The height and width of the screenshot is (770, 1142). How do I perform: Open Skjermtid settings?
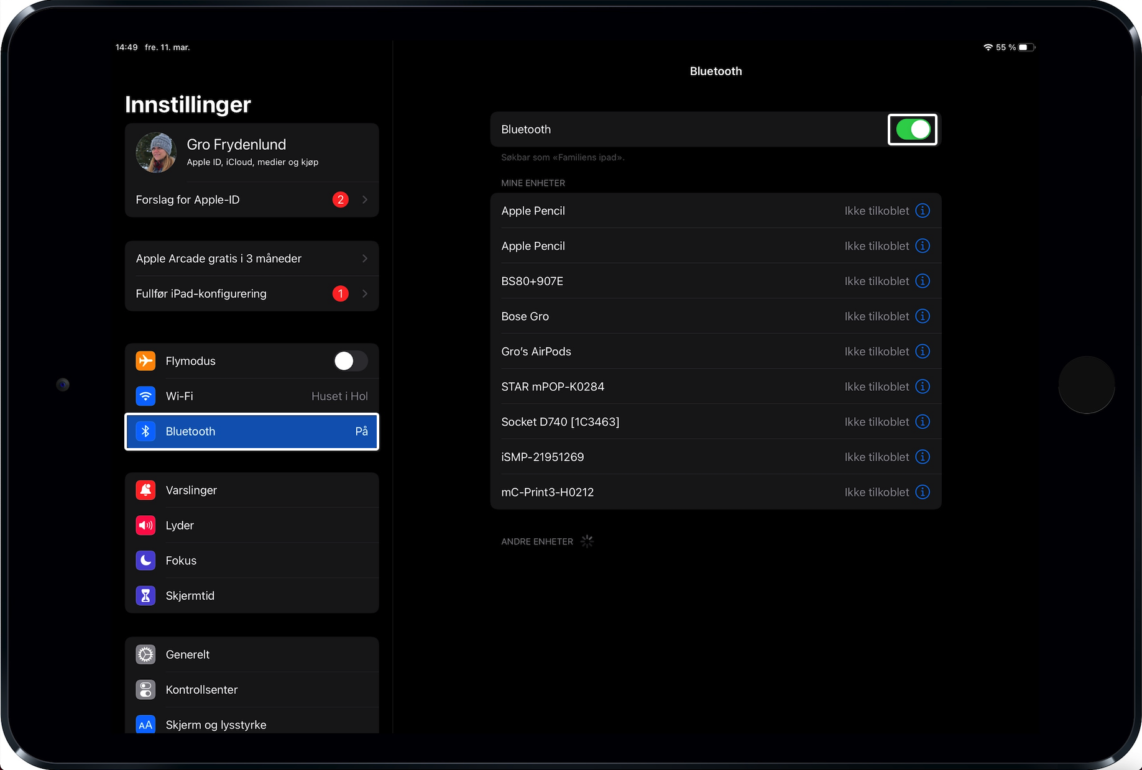252,595
